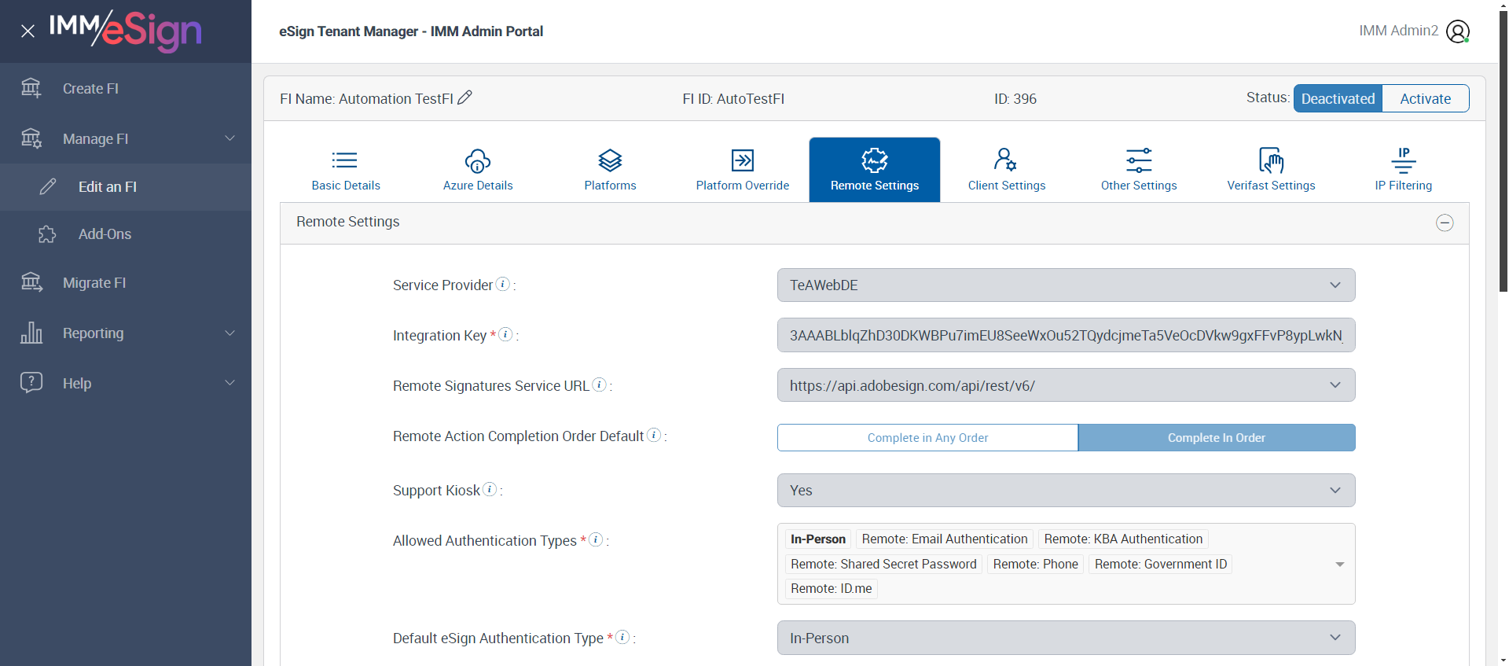
Task: Select Complete In Order option
Action: click(x=1216, y=438)
